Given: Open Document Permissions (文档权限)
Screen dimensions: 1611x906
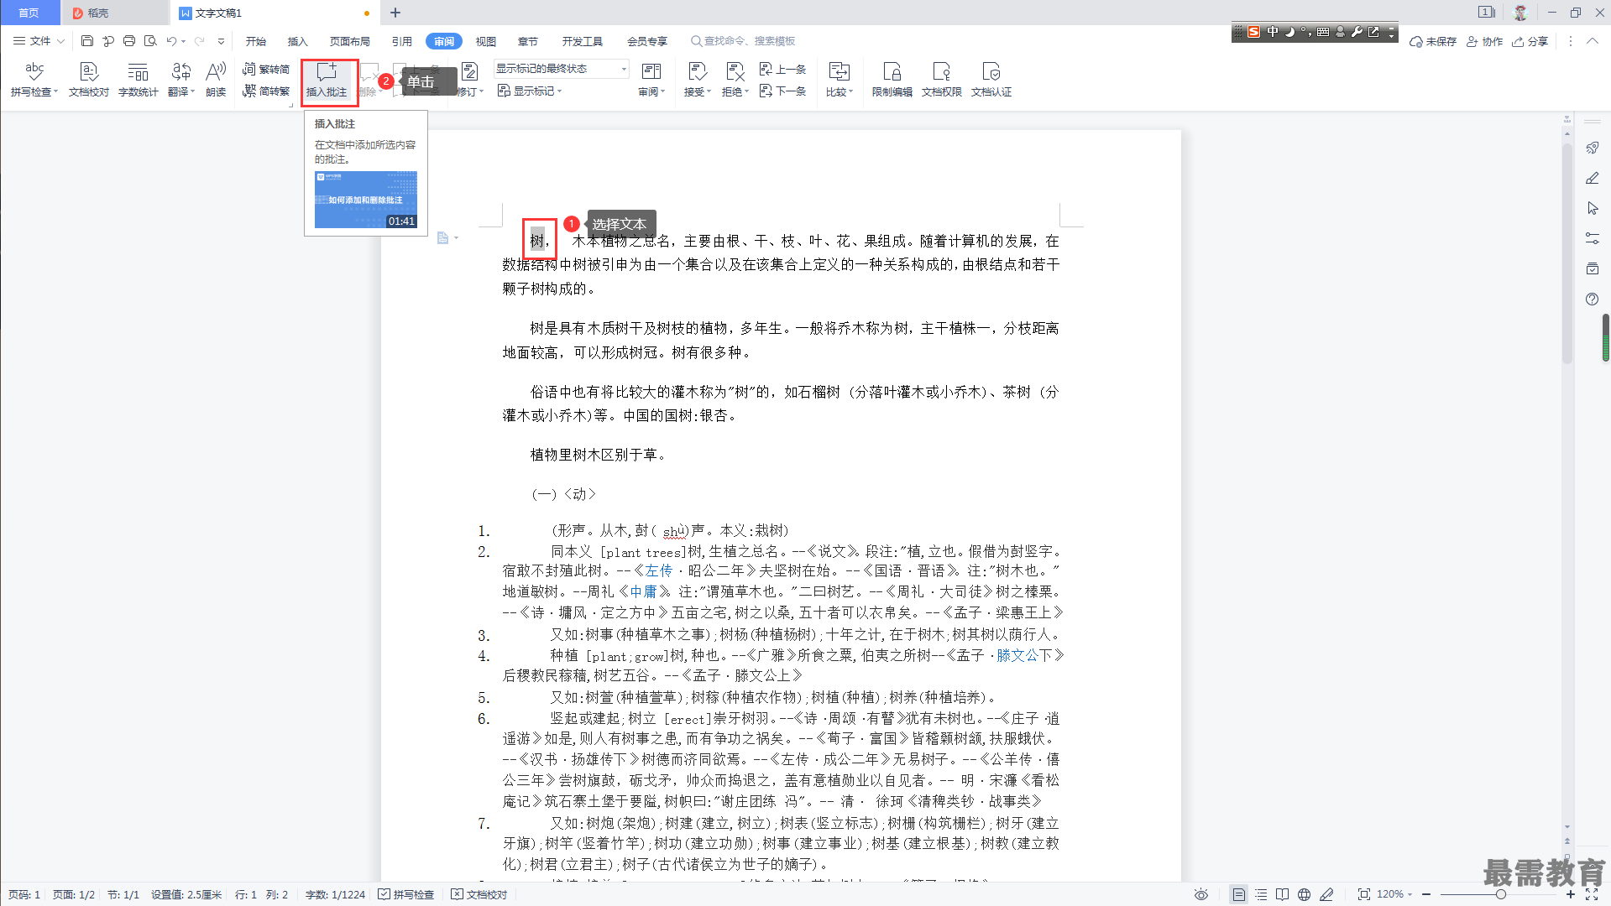Looking at the screenshot, I should pos(942,81).
